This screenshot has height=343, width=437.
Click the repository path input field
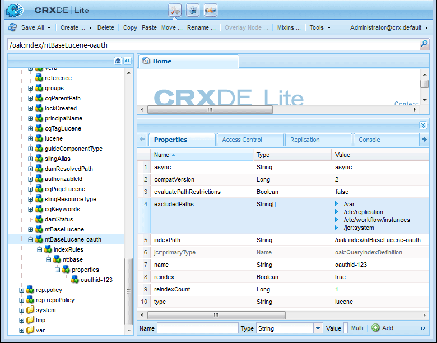tap(213, 45)
